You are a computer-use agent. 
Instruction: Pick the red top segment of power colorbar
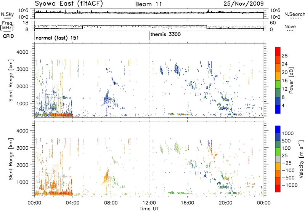coord(278,51)
